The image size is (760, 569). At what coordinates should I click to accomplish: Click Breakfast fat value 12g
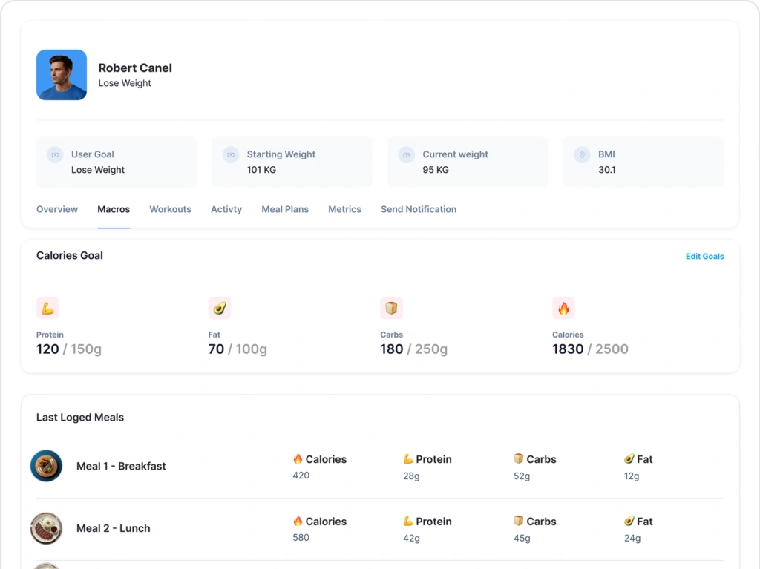pyautogui.click(x=632, y=476)
